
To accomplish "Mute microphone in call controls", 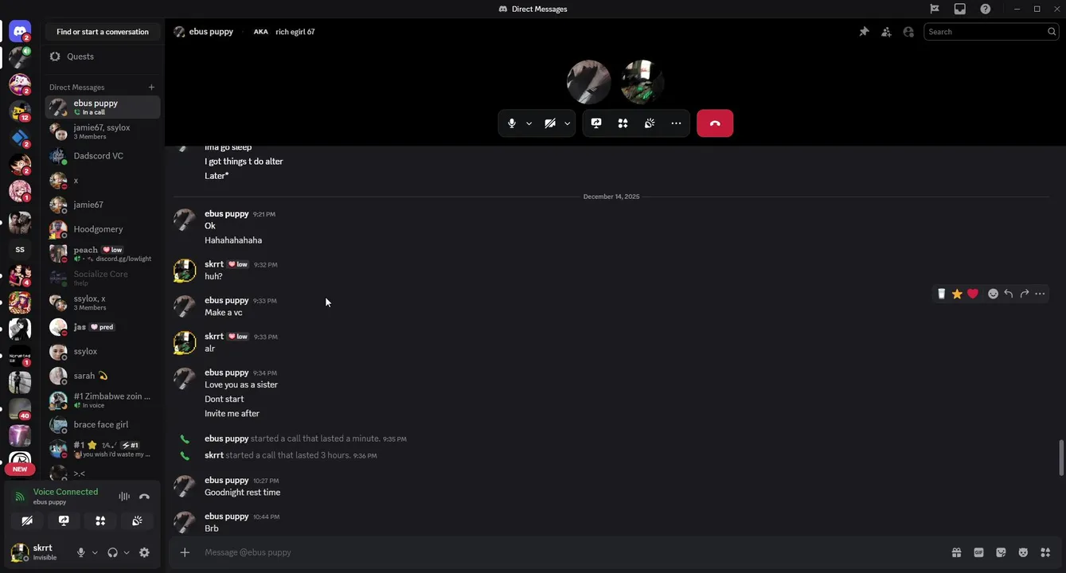I will point(512,123).
